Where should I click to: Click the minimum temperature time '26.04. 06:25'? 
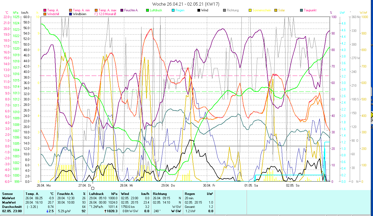pos(34,198)
